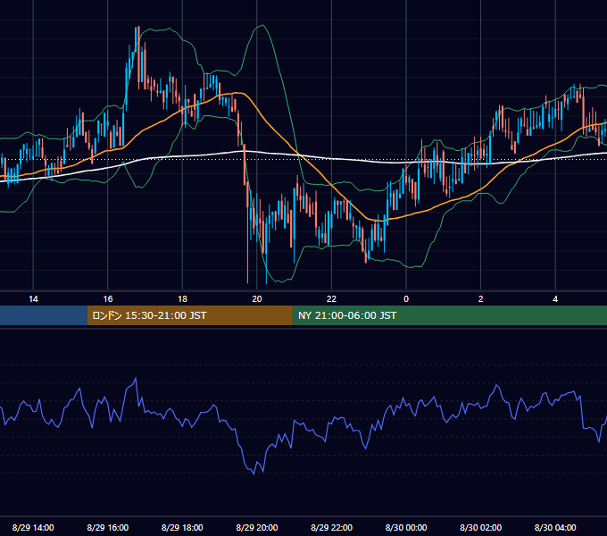Click the NY 21:00-06:00 JST session bar
Viewport: 607px width, 536px height.
coord(449,315)
